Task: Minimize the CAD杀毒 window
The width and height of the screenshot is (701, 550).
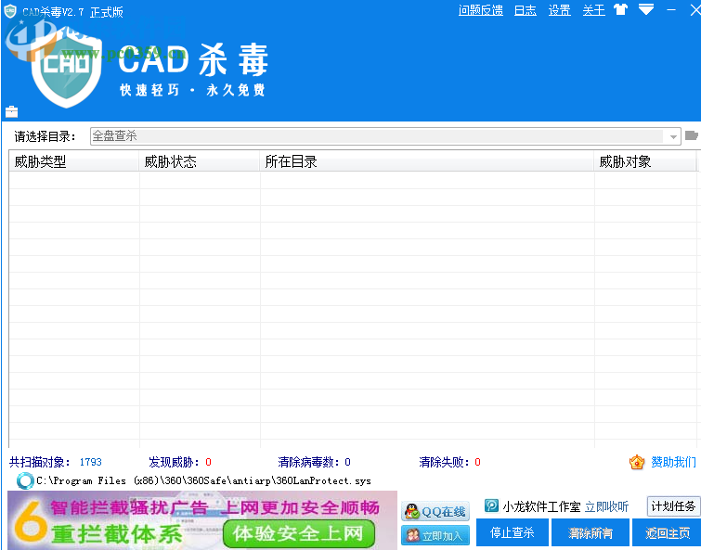Action: (x=671, y=10)
